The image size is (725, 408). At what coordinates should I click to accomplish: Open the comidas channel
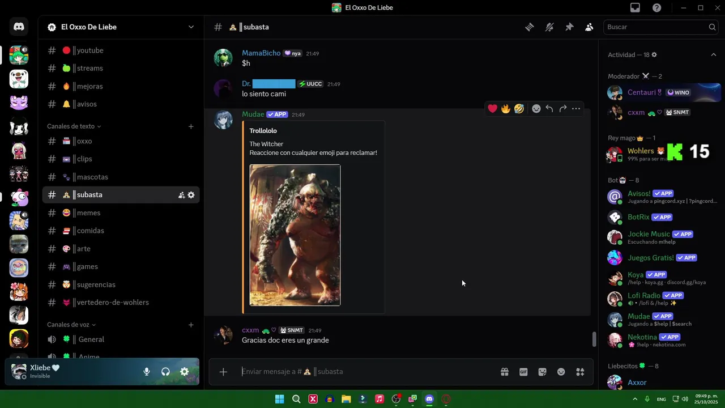(x=121, y=231)
